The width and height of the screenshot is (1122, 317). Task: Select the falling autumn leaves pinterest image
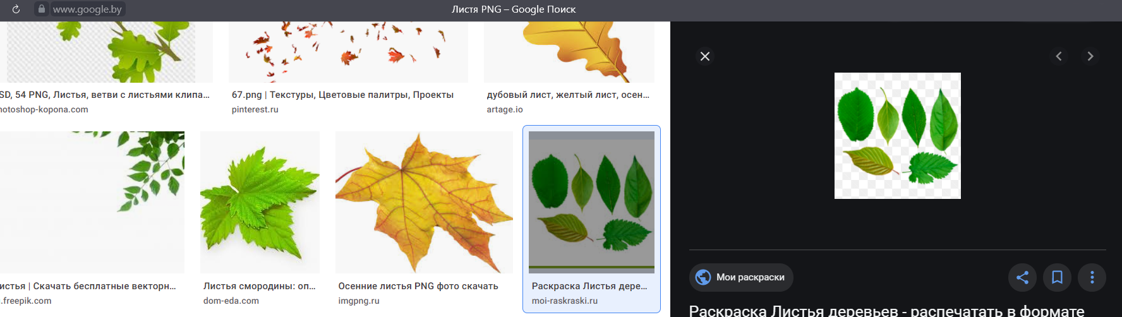pyautogui.click(x=348, y=52)
